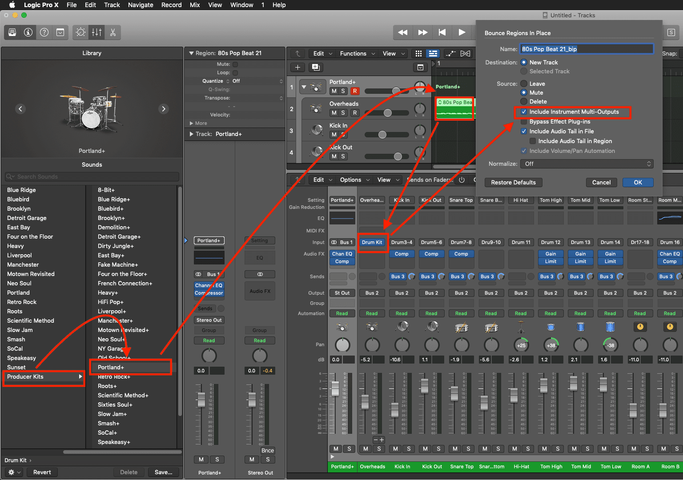This screenshot has height=480, width=683.
Task: Switch tracks area to grid view icon
Action: (x=418, y=54)
